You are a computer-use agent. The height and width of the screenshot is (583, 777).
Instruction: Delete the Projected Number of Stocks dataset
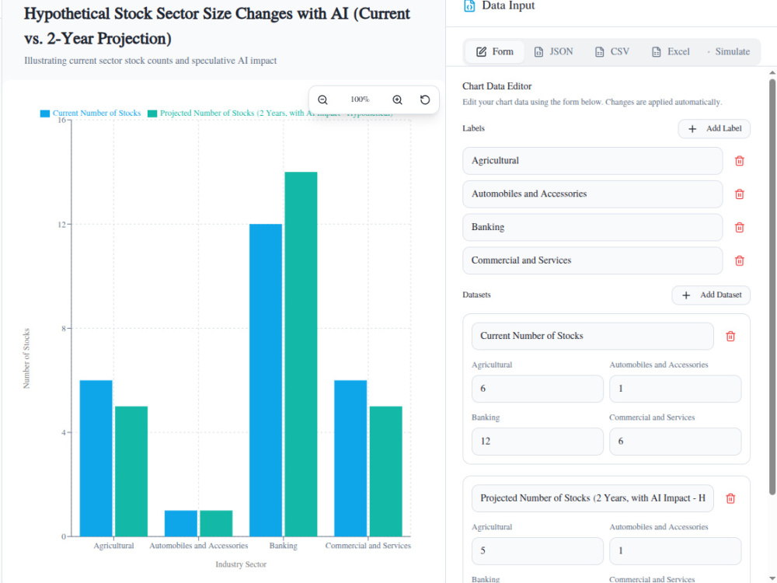(x=730, y=498)
